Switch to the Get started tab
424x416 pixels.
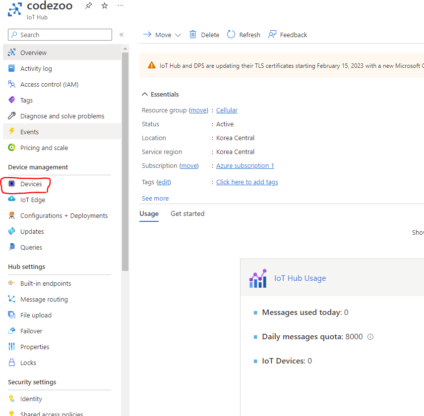pos(187,213)
